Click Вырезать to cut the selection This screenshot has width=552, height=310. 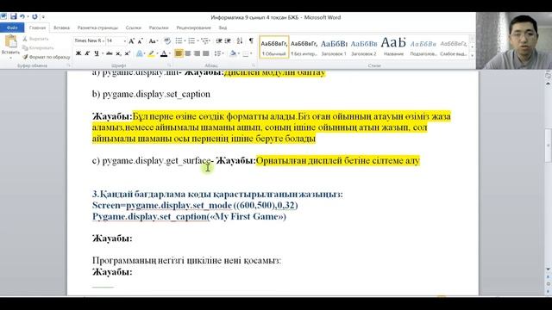coord(35,39)
